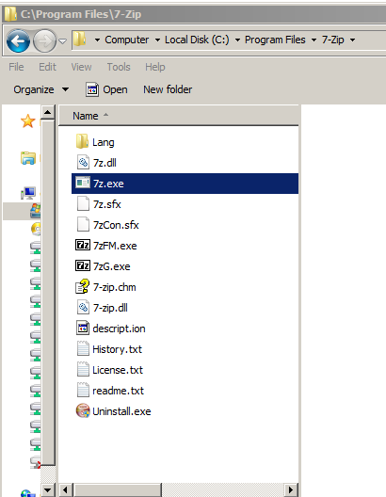This screenshot has height=497, width=386.
Task: Expand the arrow after 7-Zip breadcrumb
Action: point(352,40)
